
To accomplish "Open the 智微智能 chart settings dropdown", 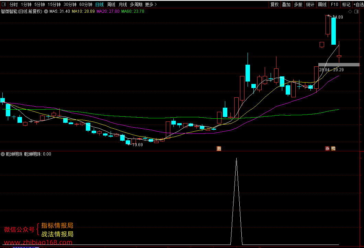I will [46, 11].
